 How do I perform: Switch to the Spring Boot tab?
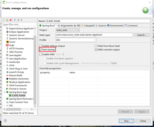tap(47, 25)
